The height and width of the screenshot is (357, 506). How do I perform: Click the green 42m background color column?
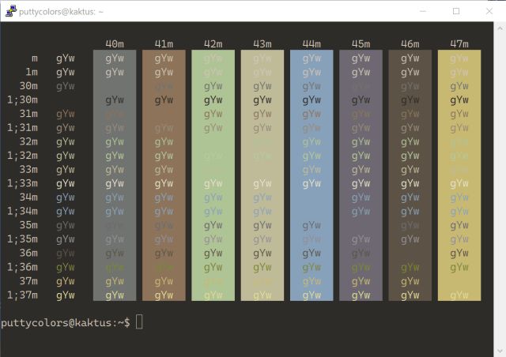[213, 175]
